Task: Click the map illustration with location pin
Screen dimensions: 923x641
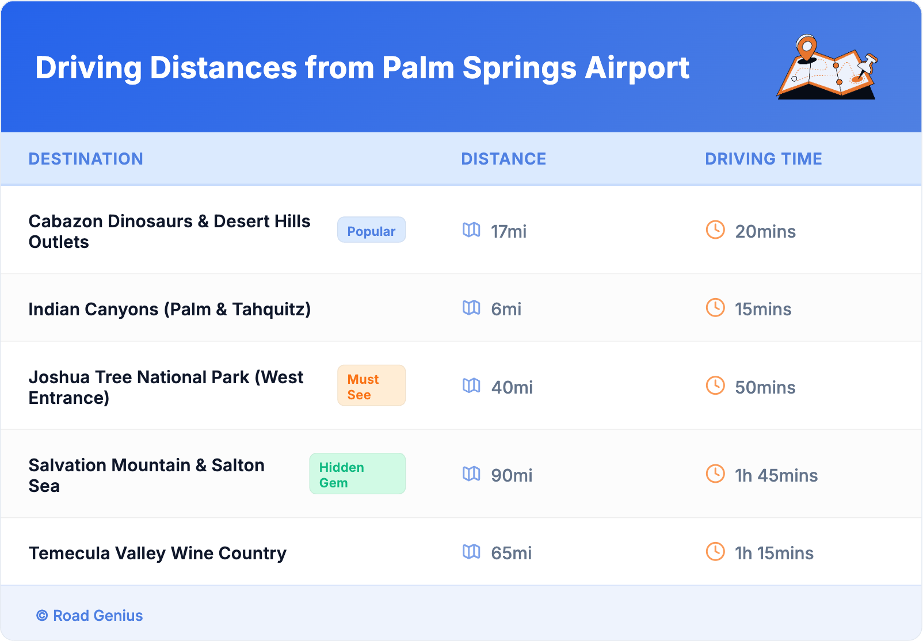Action: pos(827,67)
